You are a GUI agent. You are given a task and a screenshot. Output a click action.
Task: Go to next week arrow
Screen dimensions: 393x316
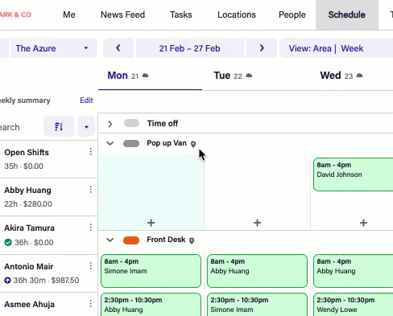(262, 48)
